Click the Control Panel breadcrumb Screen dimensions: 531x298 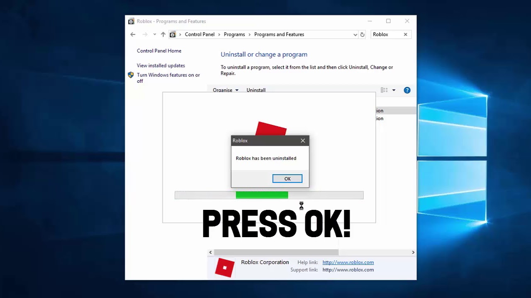[200, 34]
